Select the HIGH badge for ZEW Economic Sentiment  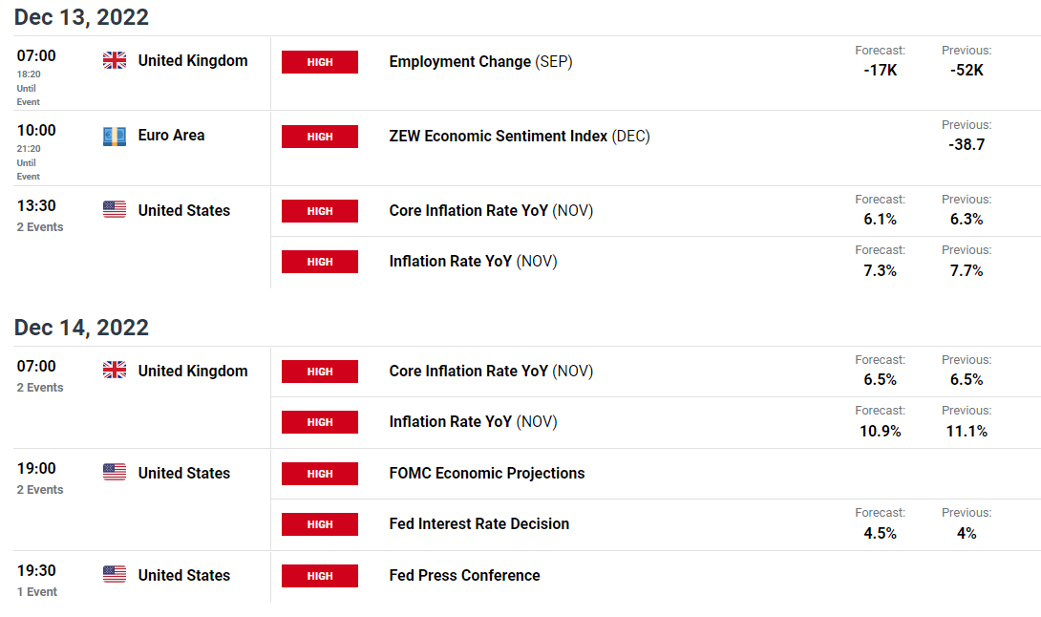pyautogui.click(x=319, y=137)
